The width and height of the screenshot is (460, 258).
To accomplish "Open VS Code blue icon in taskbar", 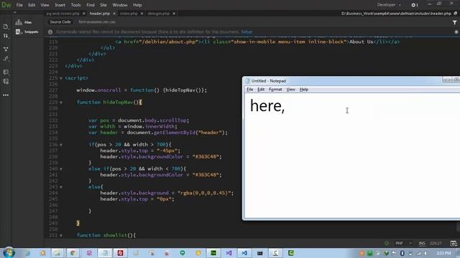I will (x=244, y=253).
